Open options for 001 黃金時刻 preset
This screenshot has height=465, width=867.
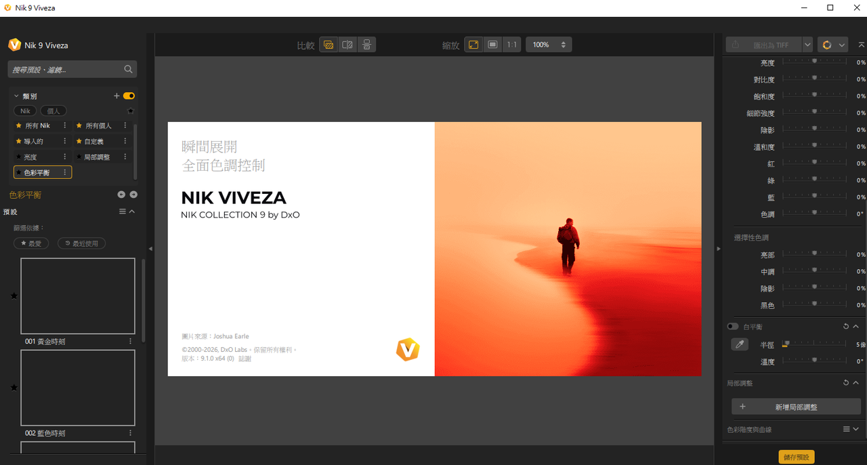[131, 341]
